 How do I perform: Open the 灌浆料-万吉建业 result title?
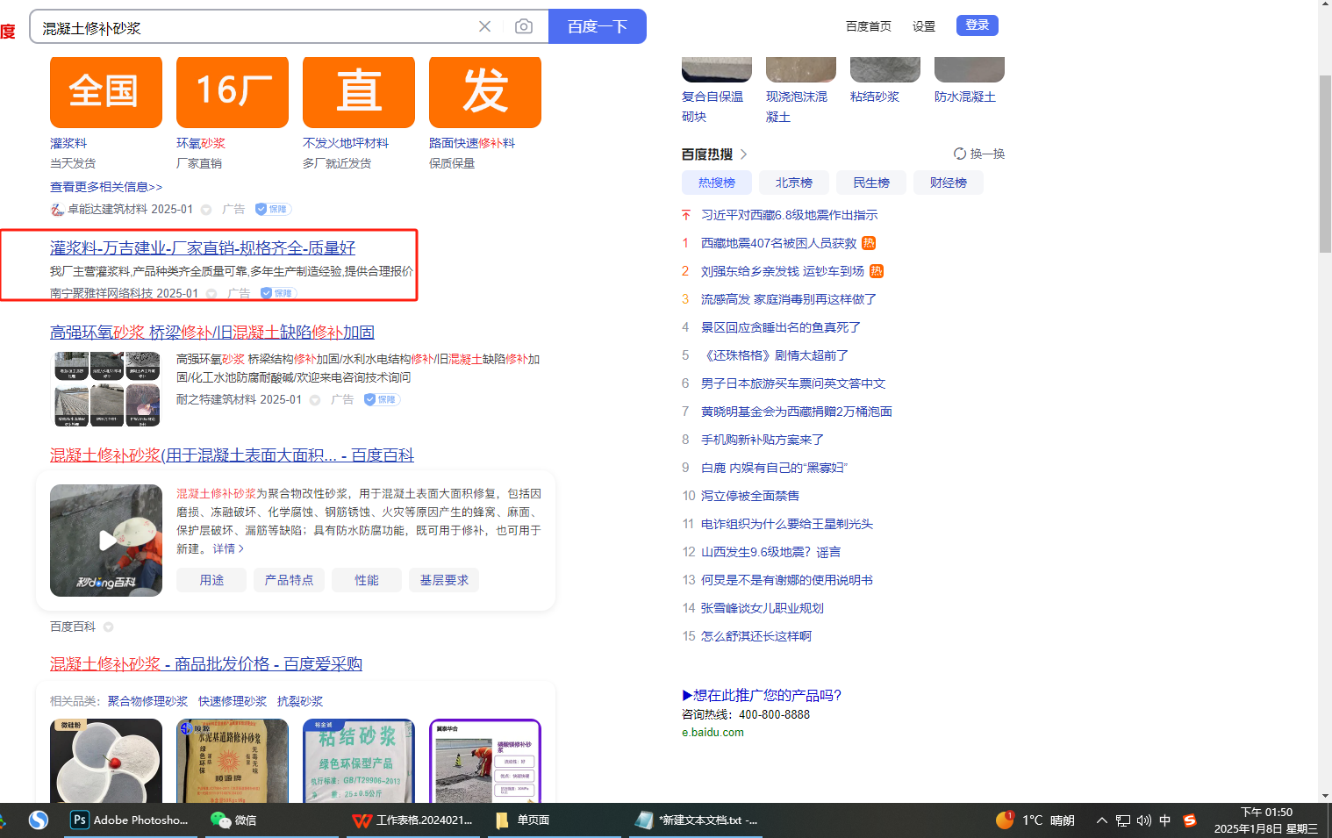203,248
